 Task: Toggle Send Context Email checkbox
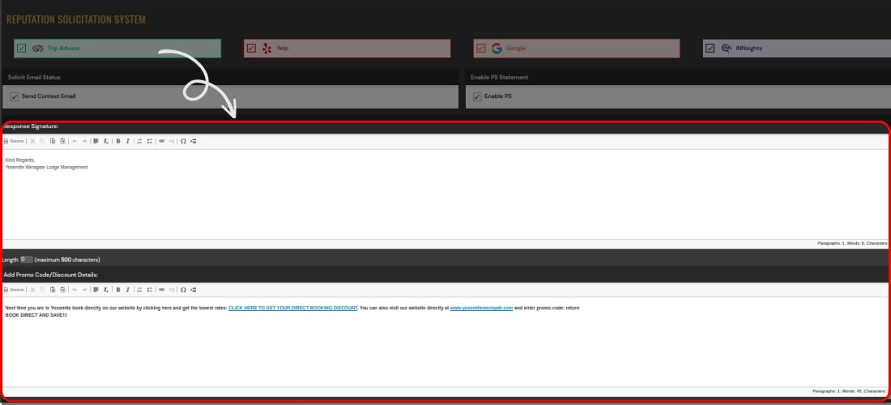pyautogui.click(x=15, y=96)
